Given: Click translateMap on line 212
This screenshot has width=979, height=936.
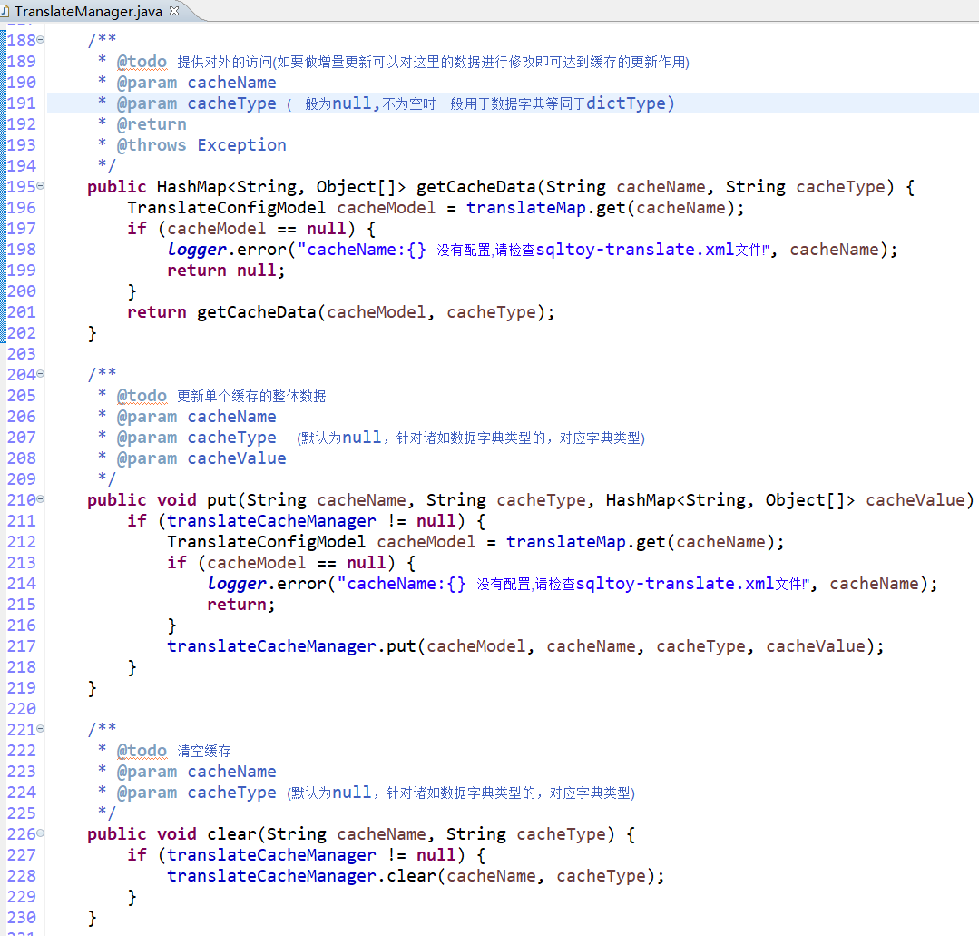Looking at the screenshot, I should (565, 542).
